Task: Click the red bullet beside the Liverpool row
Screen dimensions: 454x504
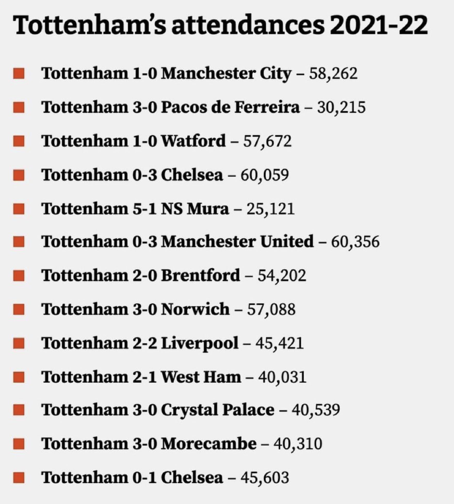Action: (19, 343)
